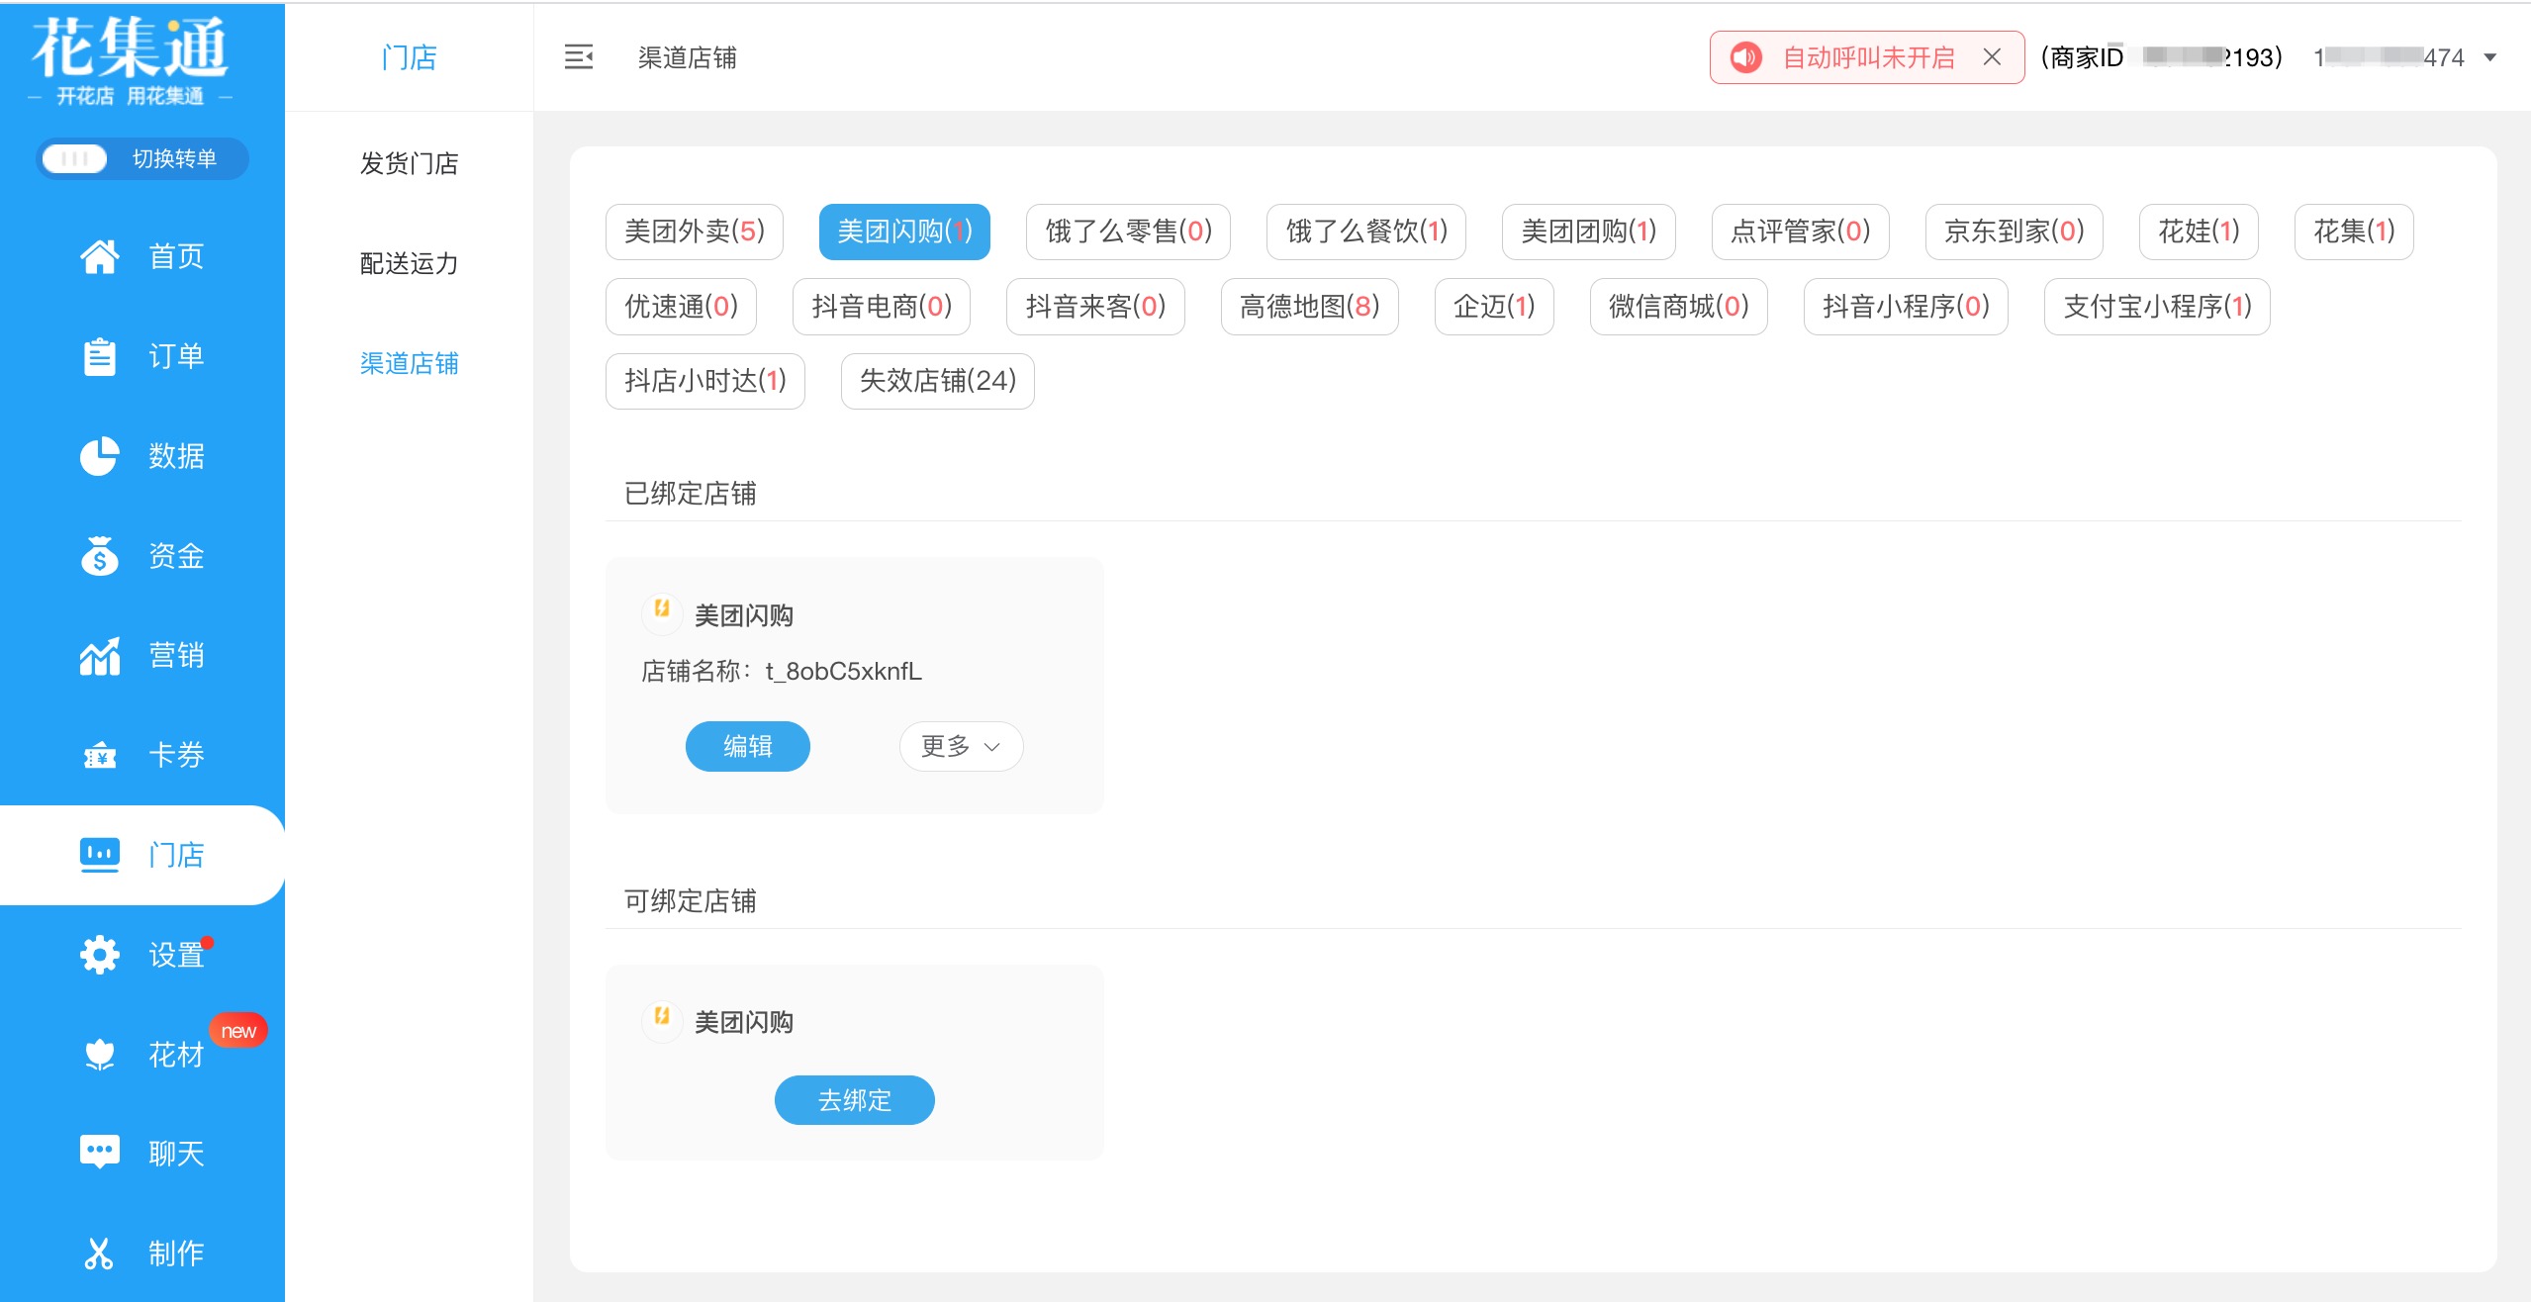Open 发货门店 submenu item

(409, 163)
